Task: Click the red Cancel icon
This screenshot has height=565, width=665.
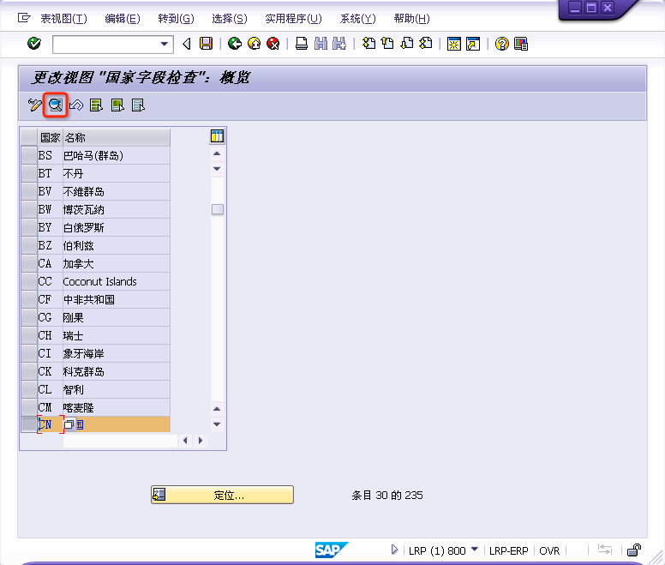Action: [273, 43]
